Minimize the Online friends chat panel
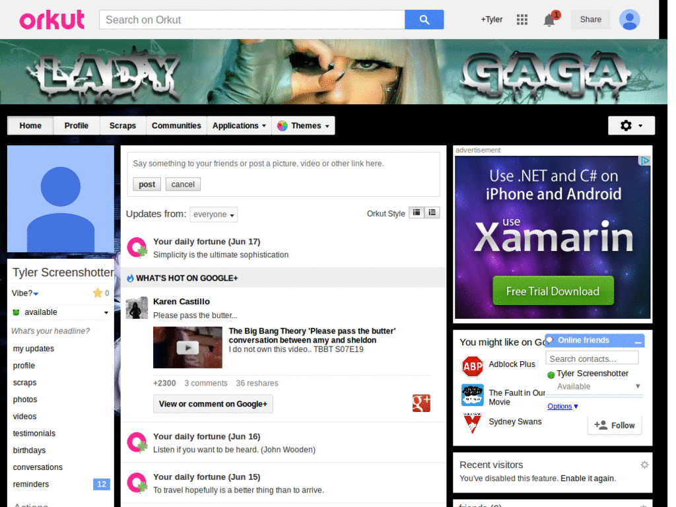 point(638,341)
